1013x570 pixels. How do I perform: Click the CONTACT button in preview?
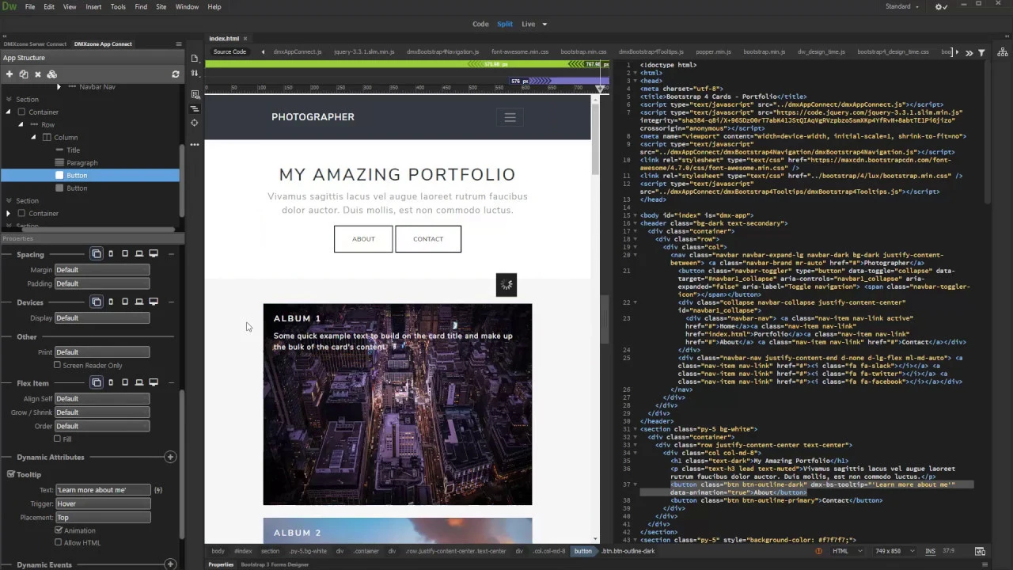pyautogui.click(x=428, y=239)
